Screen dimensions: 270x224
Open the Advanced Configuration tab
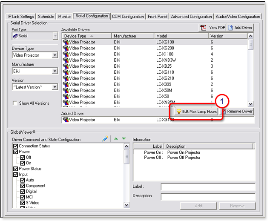[191, 17]
